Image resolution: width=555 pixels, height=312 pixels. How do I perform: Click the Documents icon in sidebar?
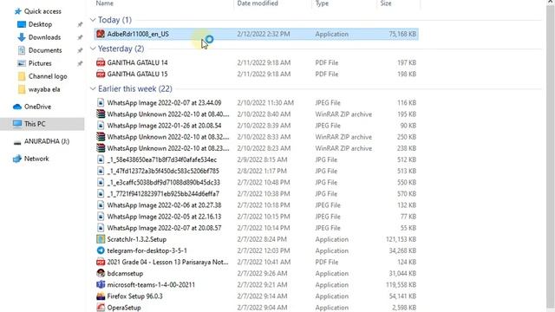click(22, 50)
